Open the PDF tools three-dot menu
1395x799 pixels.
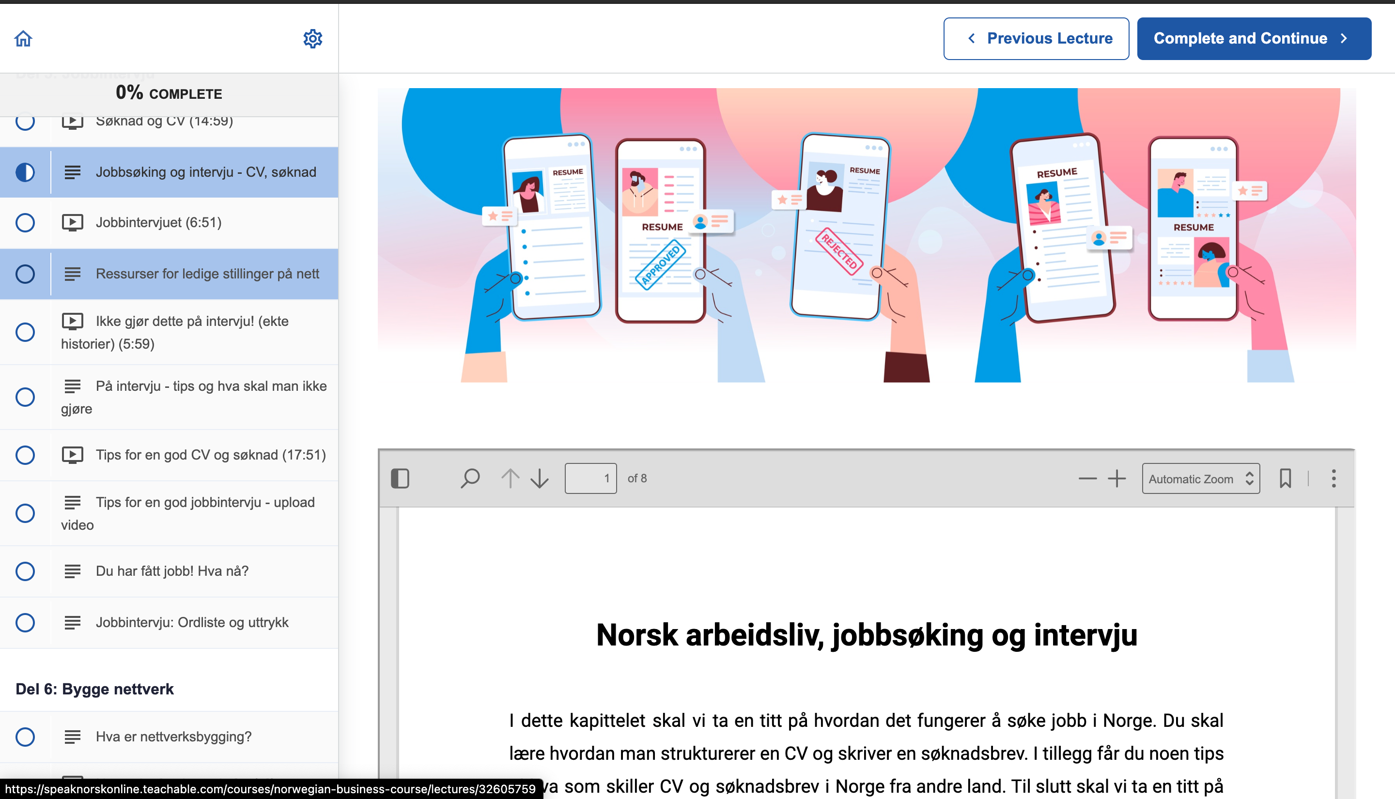point(1333,478)
